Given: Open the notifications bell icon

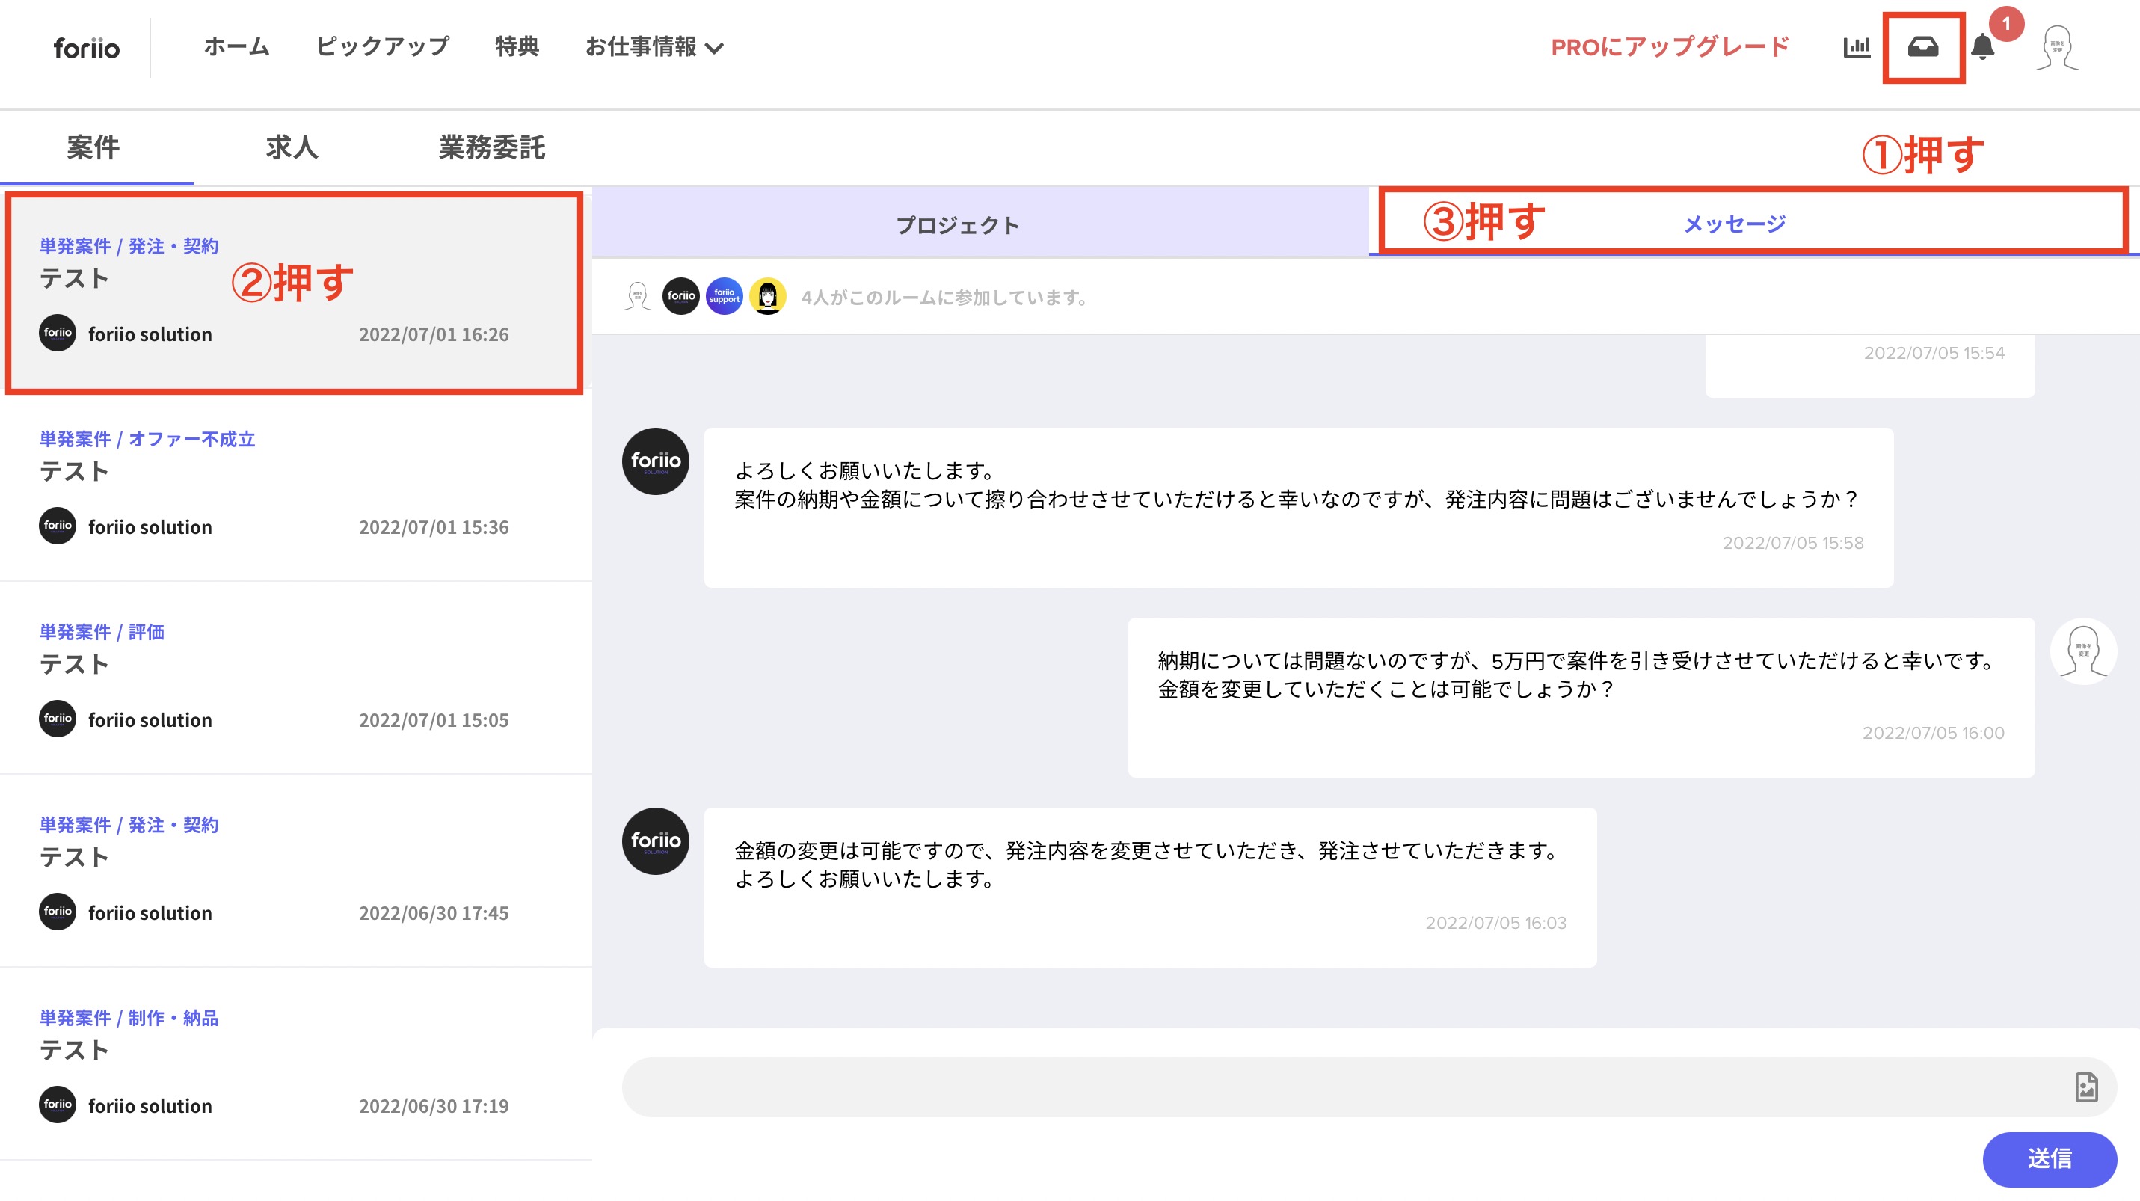Looking at the screenshot, I should click(1982, 47).
